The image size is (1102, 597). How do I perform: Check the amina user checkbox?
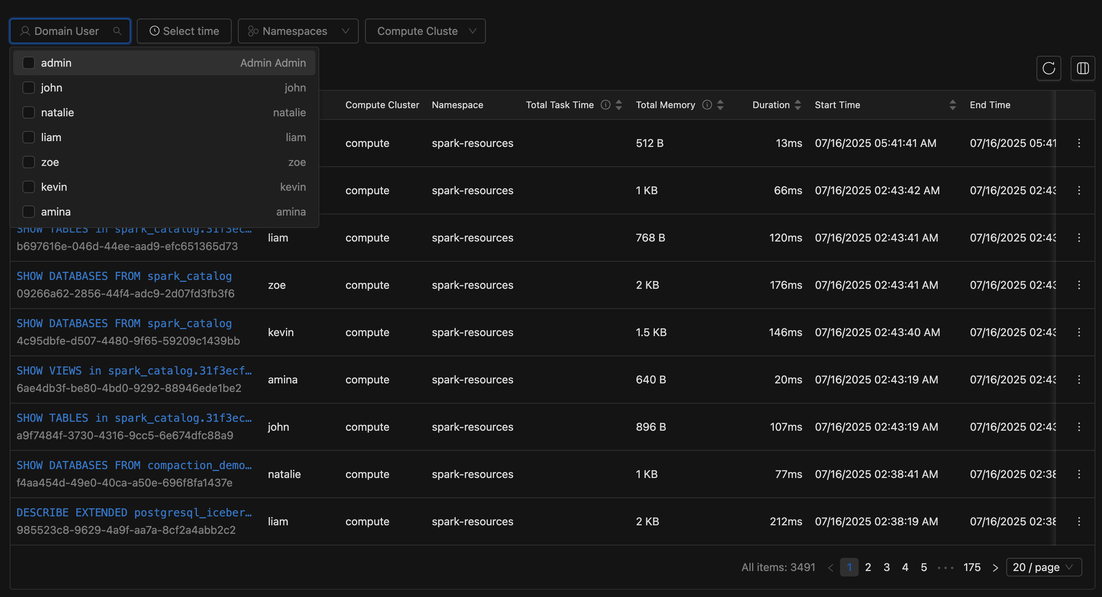[x=29, y=212]
